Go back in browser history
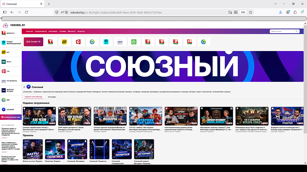This screenshot has width=307, height=172. click(x=12, y=12)
